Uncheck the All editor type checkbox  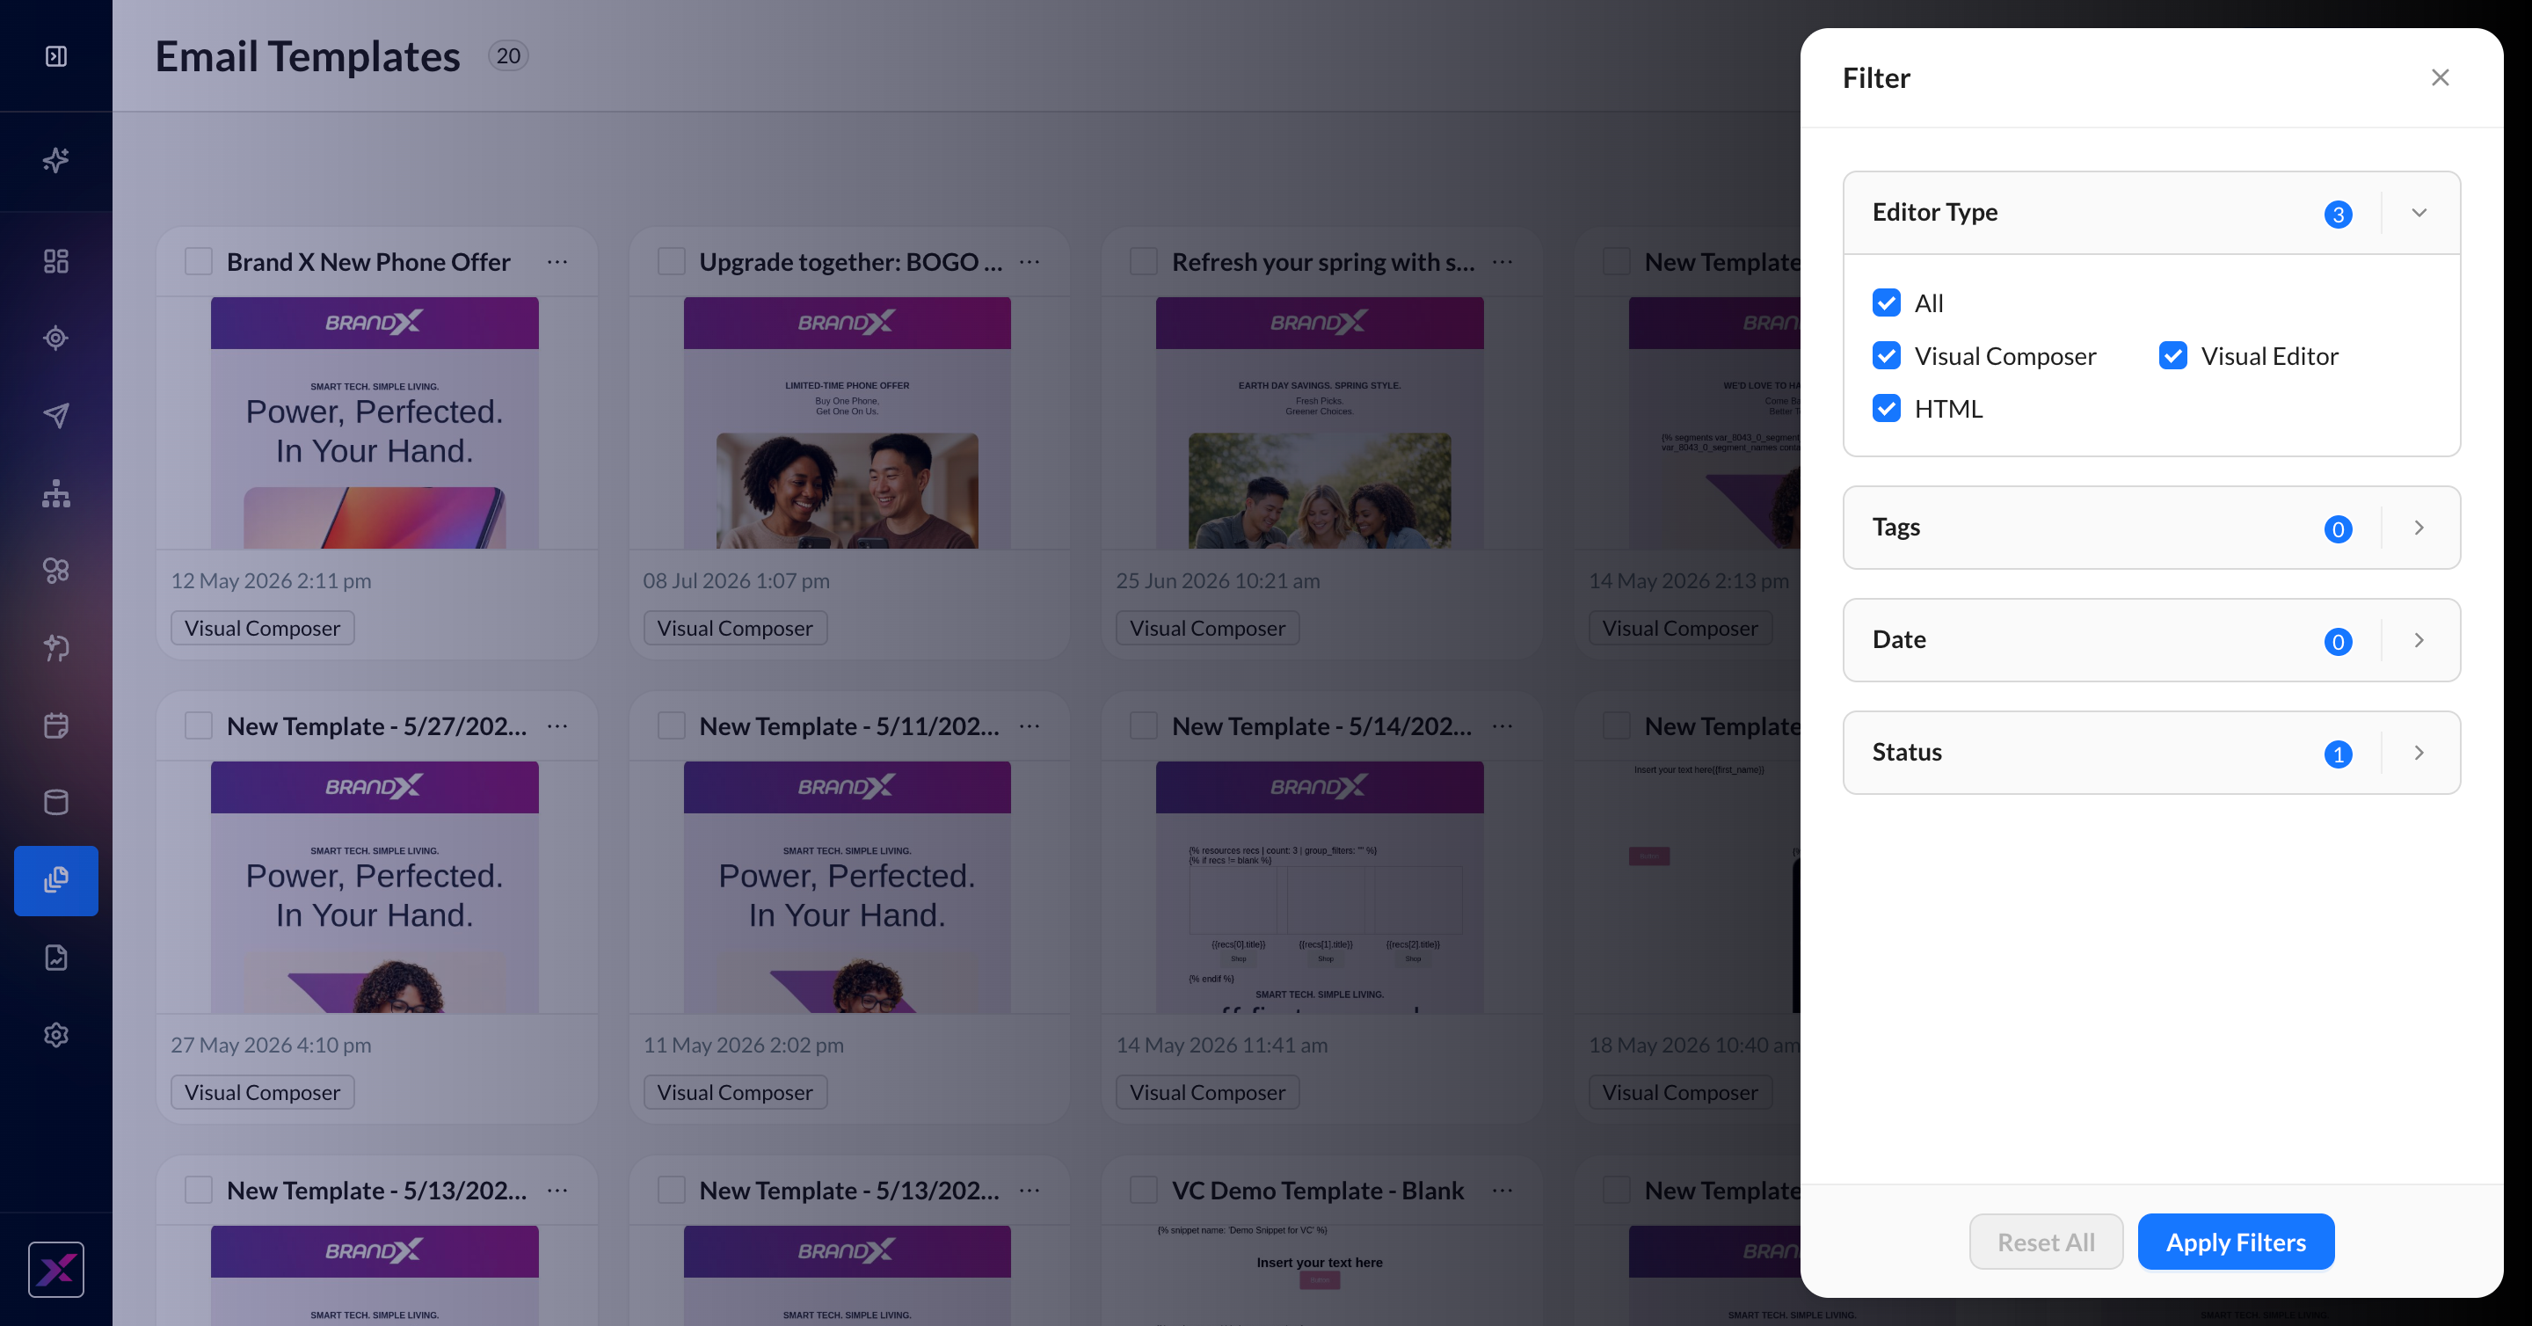(1886, 302)
